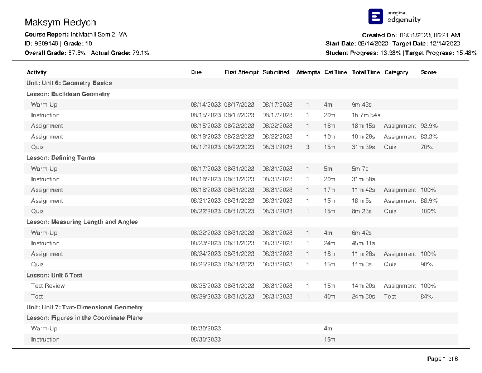Select the Unit 6: Geometry Basics row
482x373 pixels.
coord(241,83)
